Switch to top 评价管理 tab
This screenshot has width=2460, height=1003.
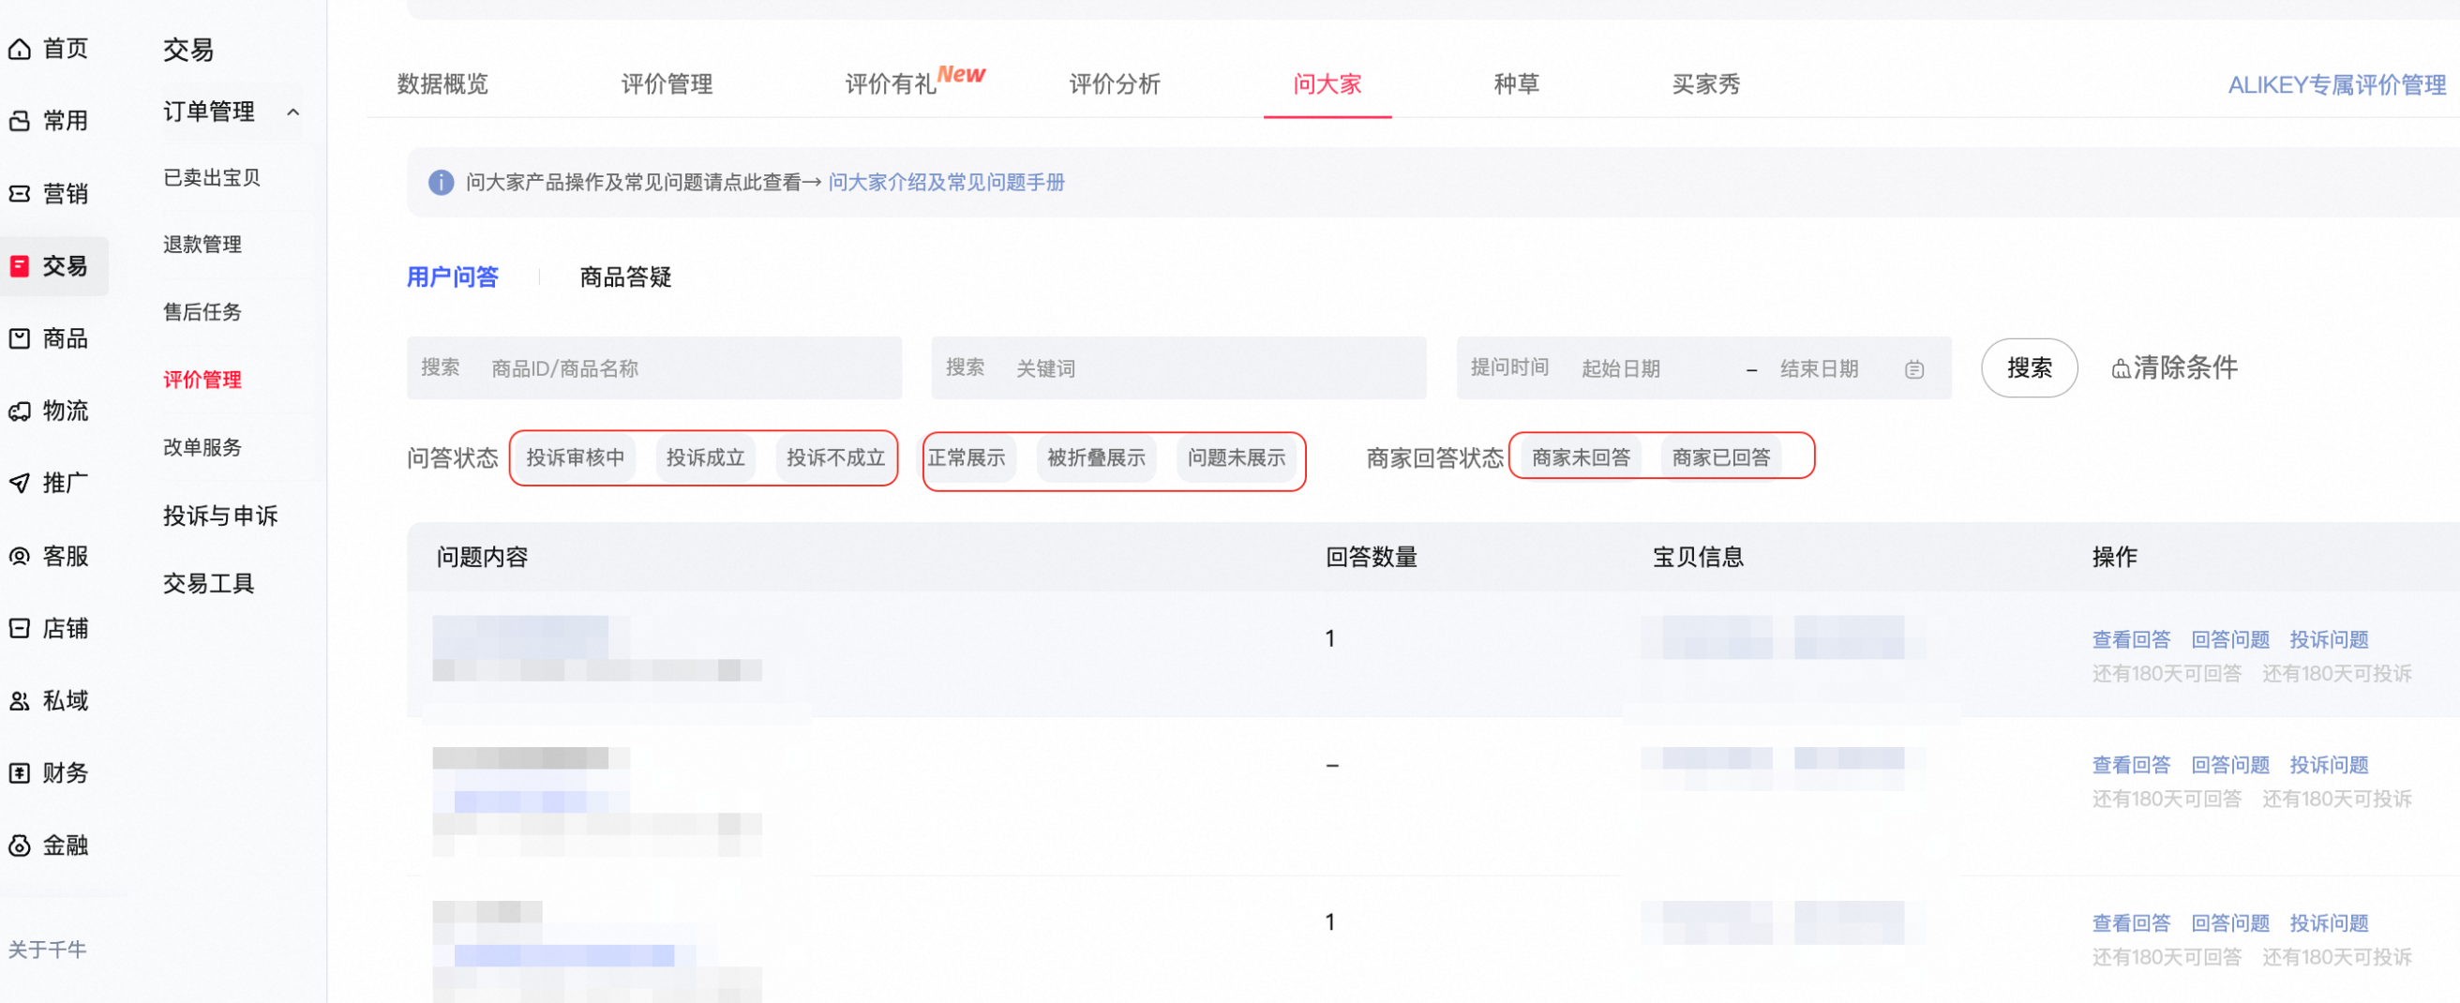(667, 84)
